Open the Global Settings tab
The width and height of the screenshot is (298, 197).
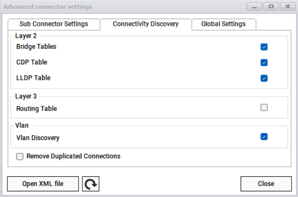click(223, 24)
